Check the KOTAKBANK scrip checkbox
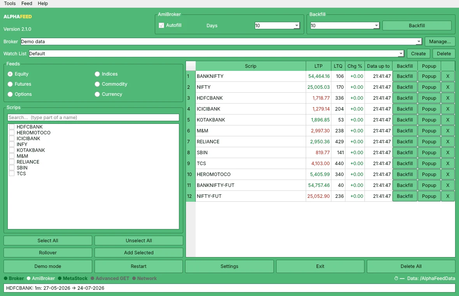The width and height of the screenshot is (459, 296). tap(12, 150)
